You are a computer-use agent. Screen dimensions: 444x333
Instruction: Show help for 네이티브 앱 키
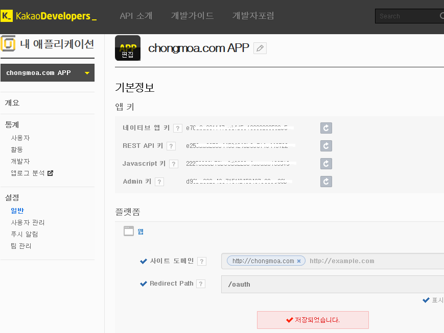pyautogui.click(x=177, y=129)
